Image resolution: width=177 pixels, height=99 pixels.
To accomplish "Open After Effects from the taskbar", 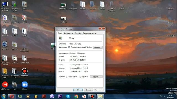I will coord(60,97).
